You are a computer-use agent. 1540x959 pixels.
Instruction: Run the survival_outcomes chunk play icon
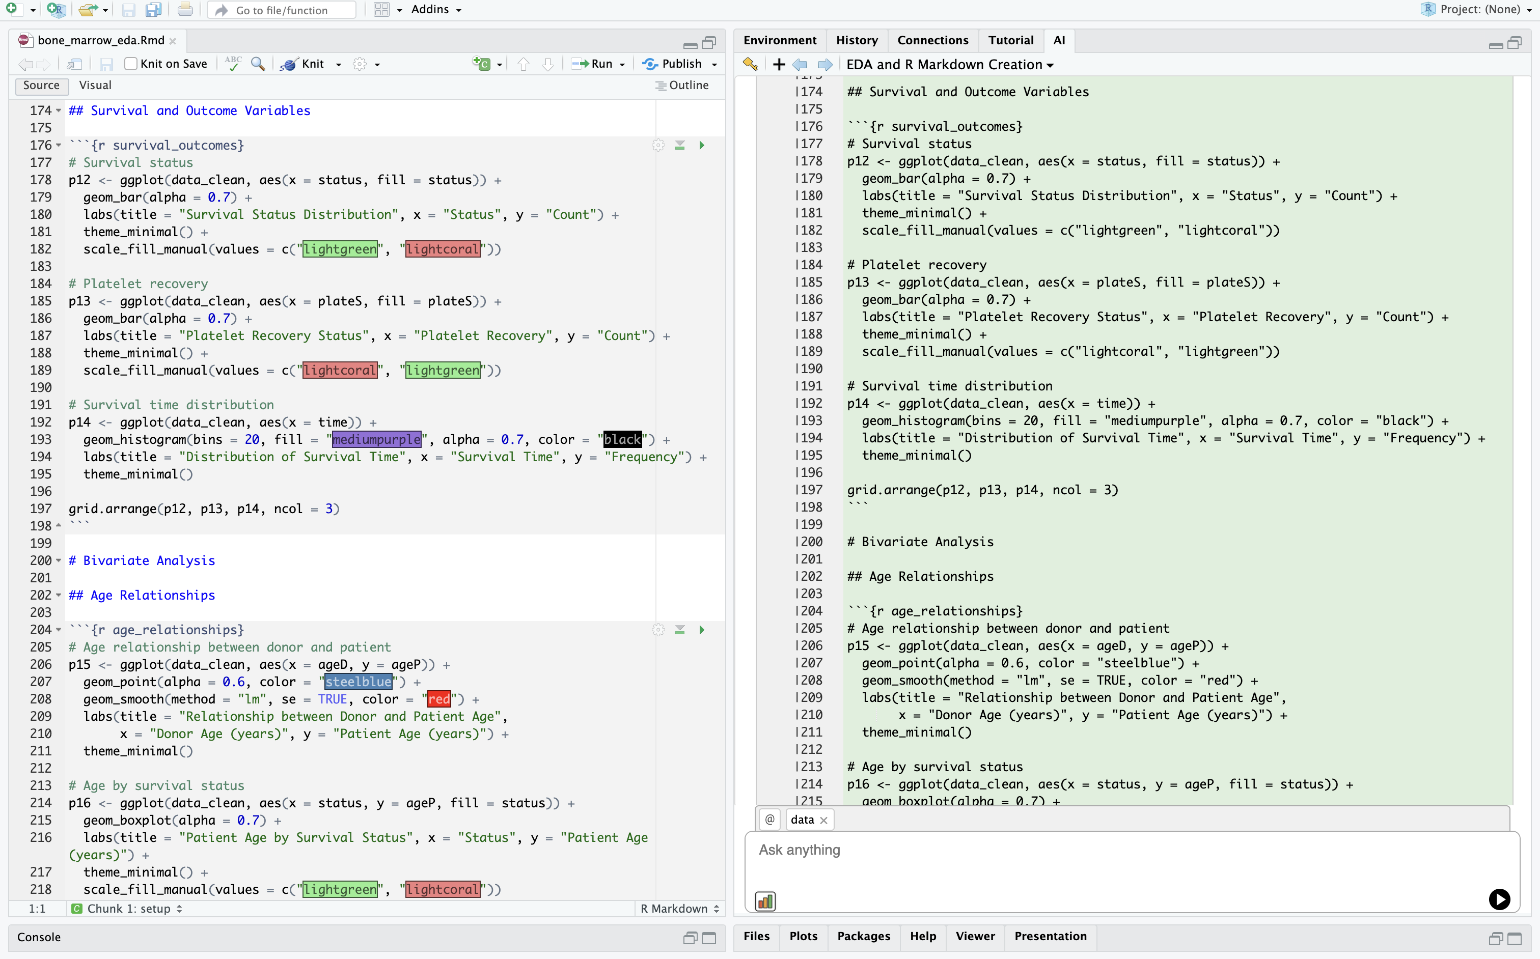[702, 145]
